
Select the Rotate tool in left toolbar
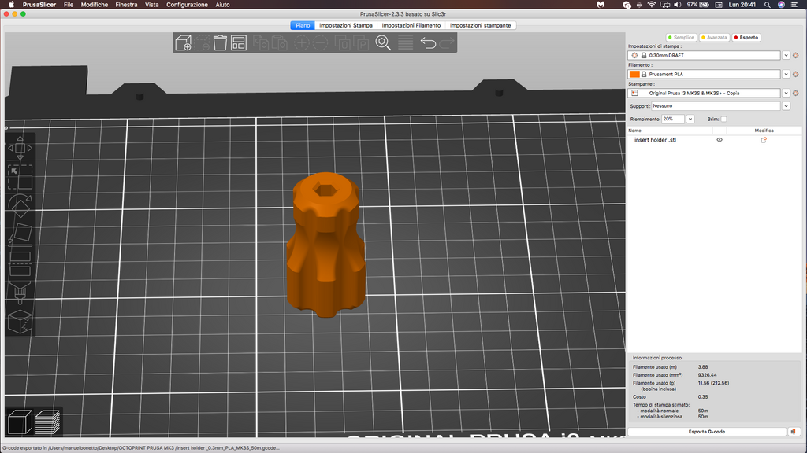point(20,205)
